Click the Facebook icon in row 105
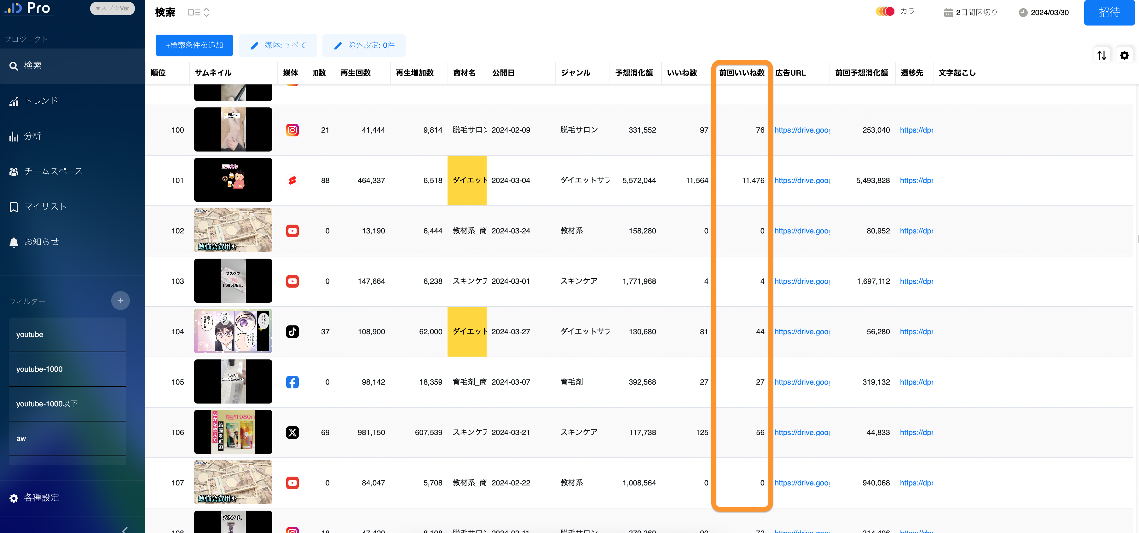 (x=292, y=382)
